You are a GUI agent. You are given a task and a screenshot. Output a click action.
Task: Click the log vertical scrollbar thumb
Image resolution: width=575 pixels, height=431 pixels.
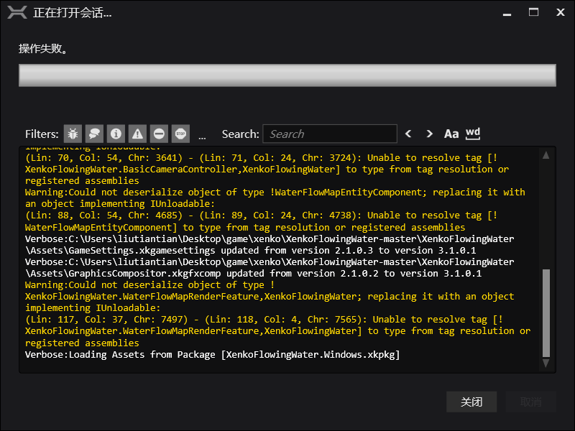pyautogui.click(x=546, y=313)
